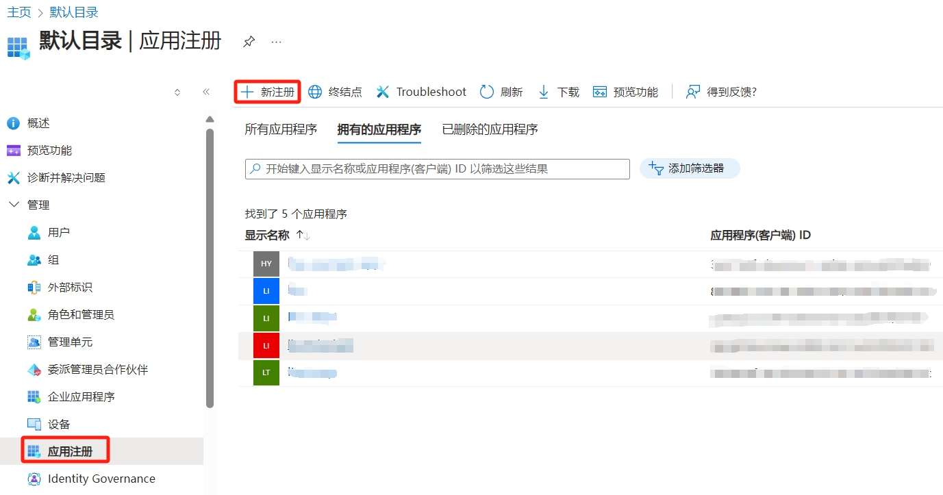Click the sidebar vertical scrollbar

[x=210, y=267]
